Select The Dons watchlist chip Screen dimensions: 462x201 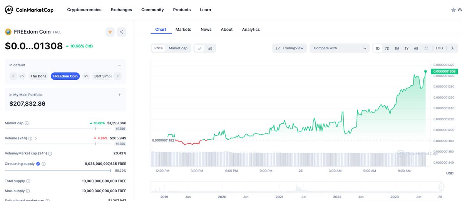tap(38, 76)
